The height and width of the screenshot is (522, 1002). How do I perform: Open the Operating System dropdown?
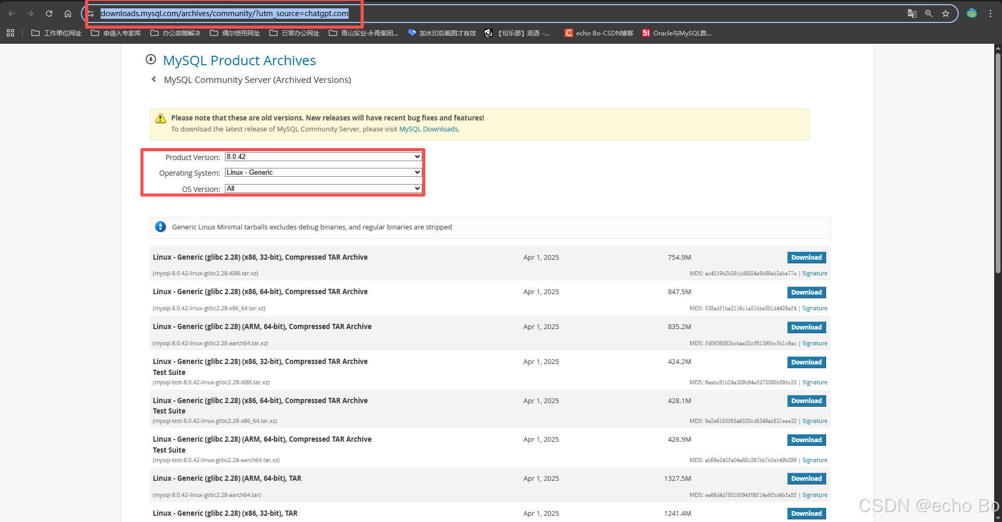323,173
